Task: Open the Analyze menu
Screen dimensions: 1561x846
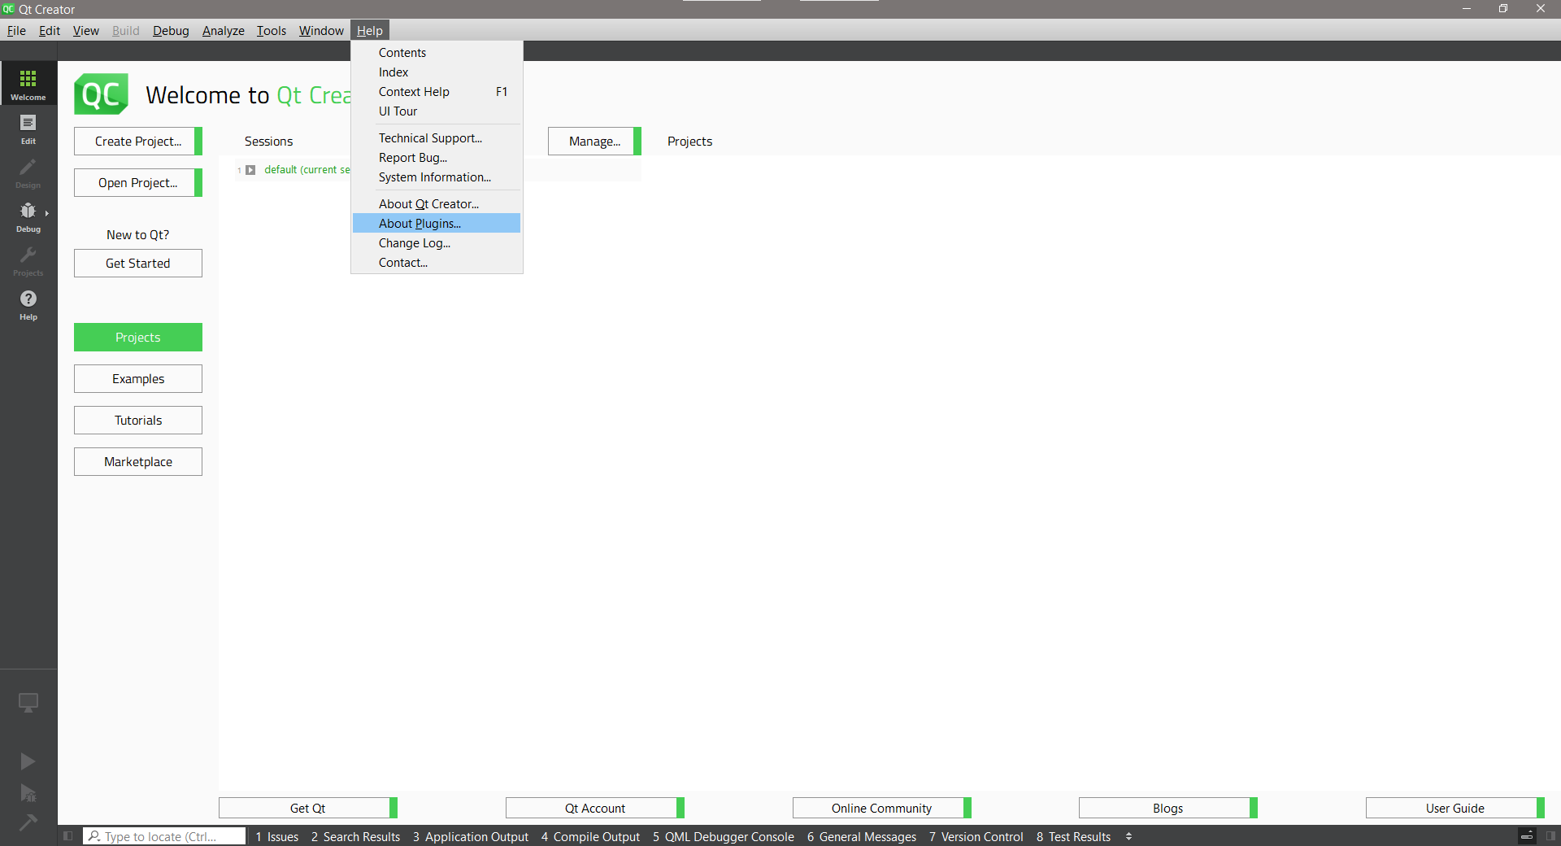Action: point(224,31)
